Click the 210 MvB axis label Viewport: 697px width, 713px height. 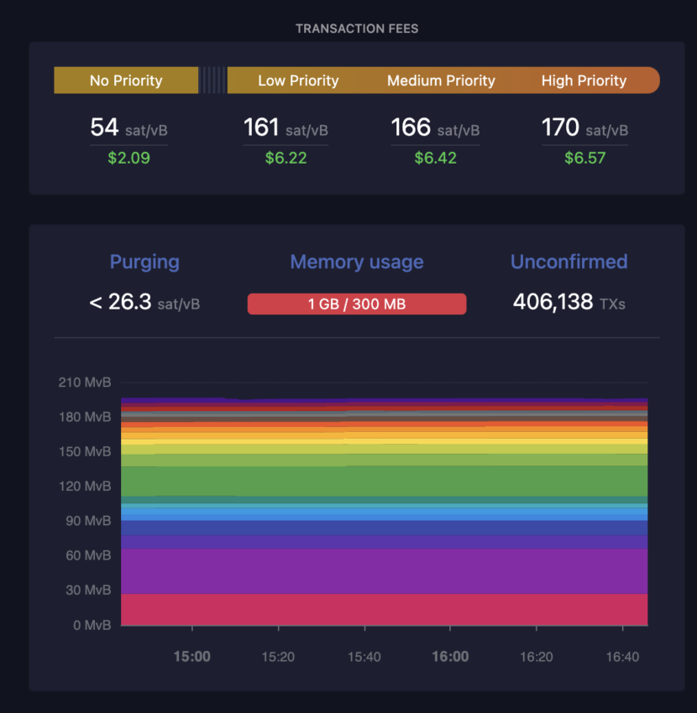click(86, 382)
